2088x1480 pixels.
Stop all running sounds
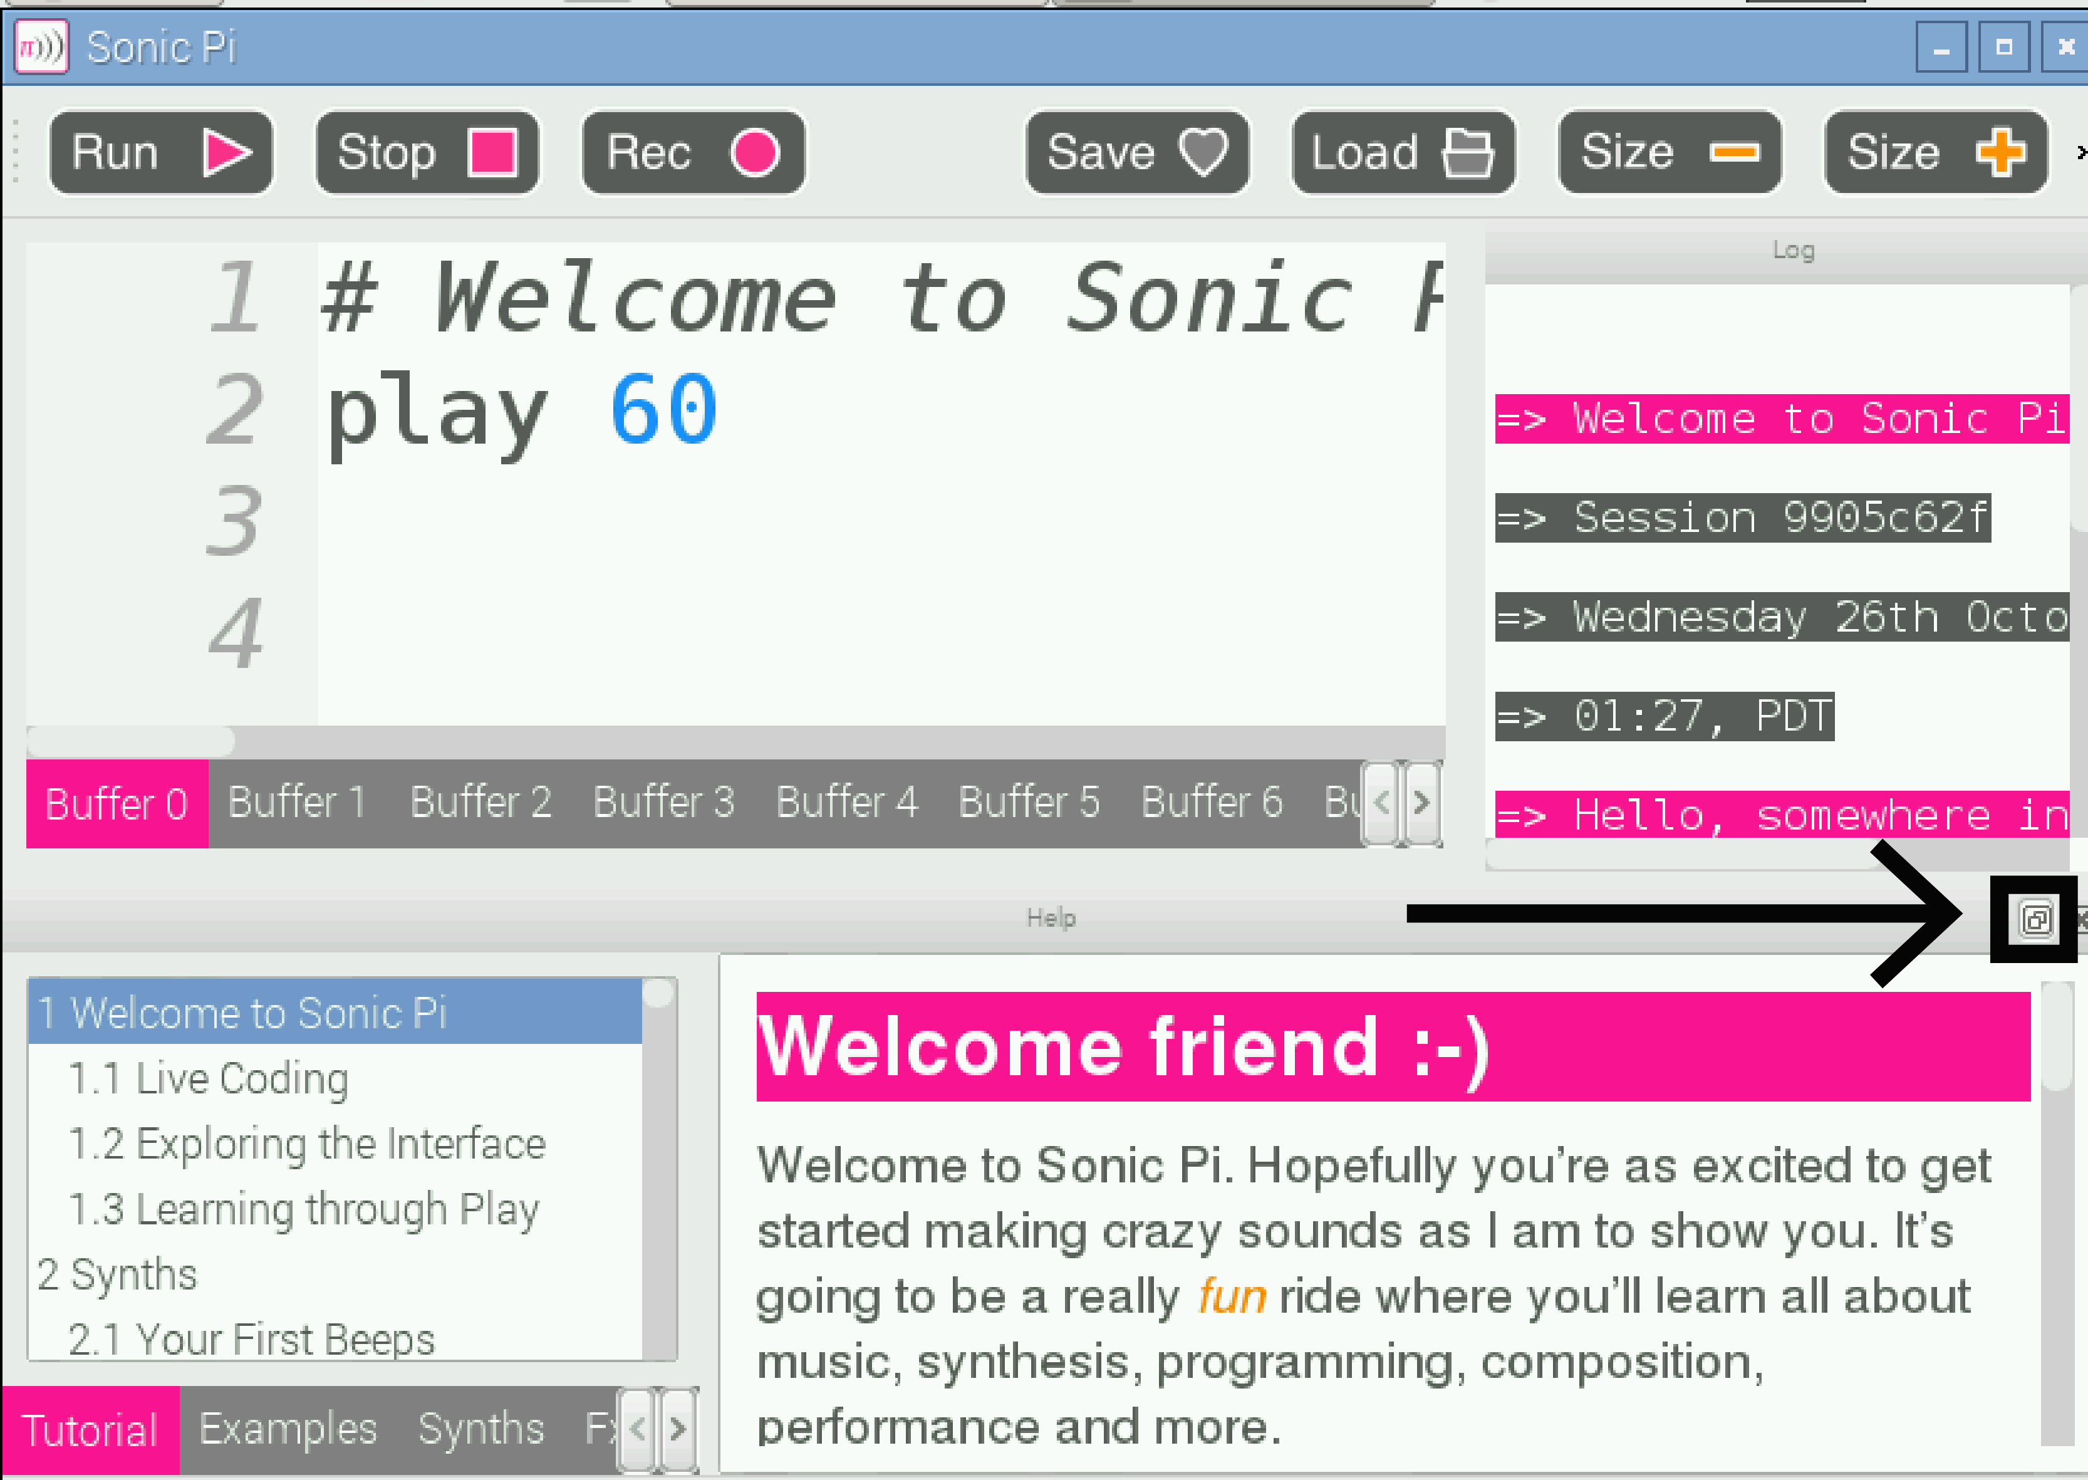[427, 152]
